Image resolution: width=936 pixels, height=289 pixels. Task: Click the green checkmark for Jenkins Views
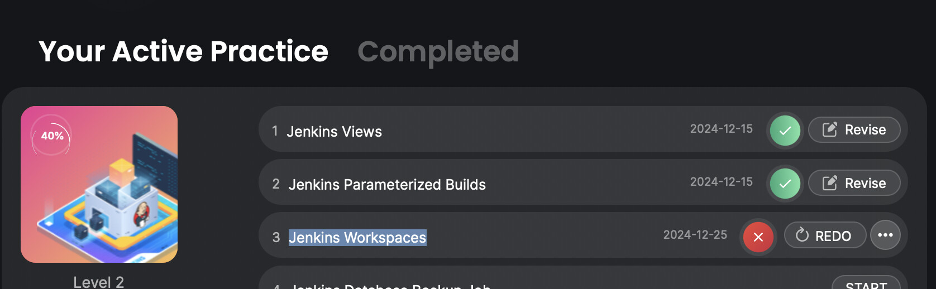click(785, 131)
